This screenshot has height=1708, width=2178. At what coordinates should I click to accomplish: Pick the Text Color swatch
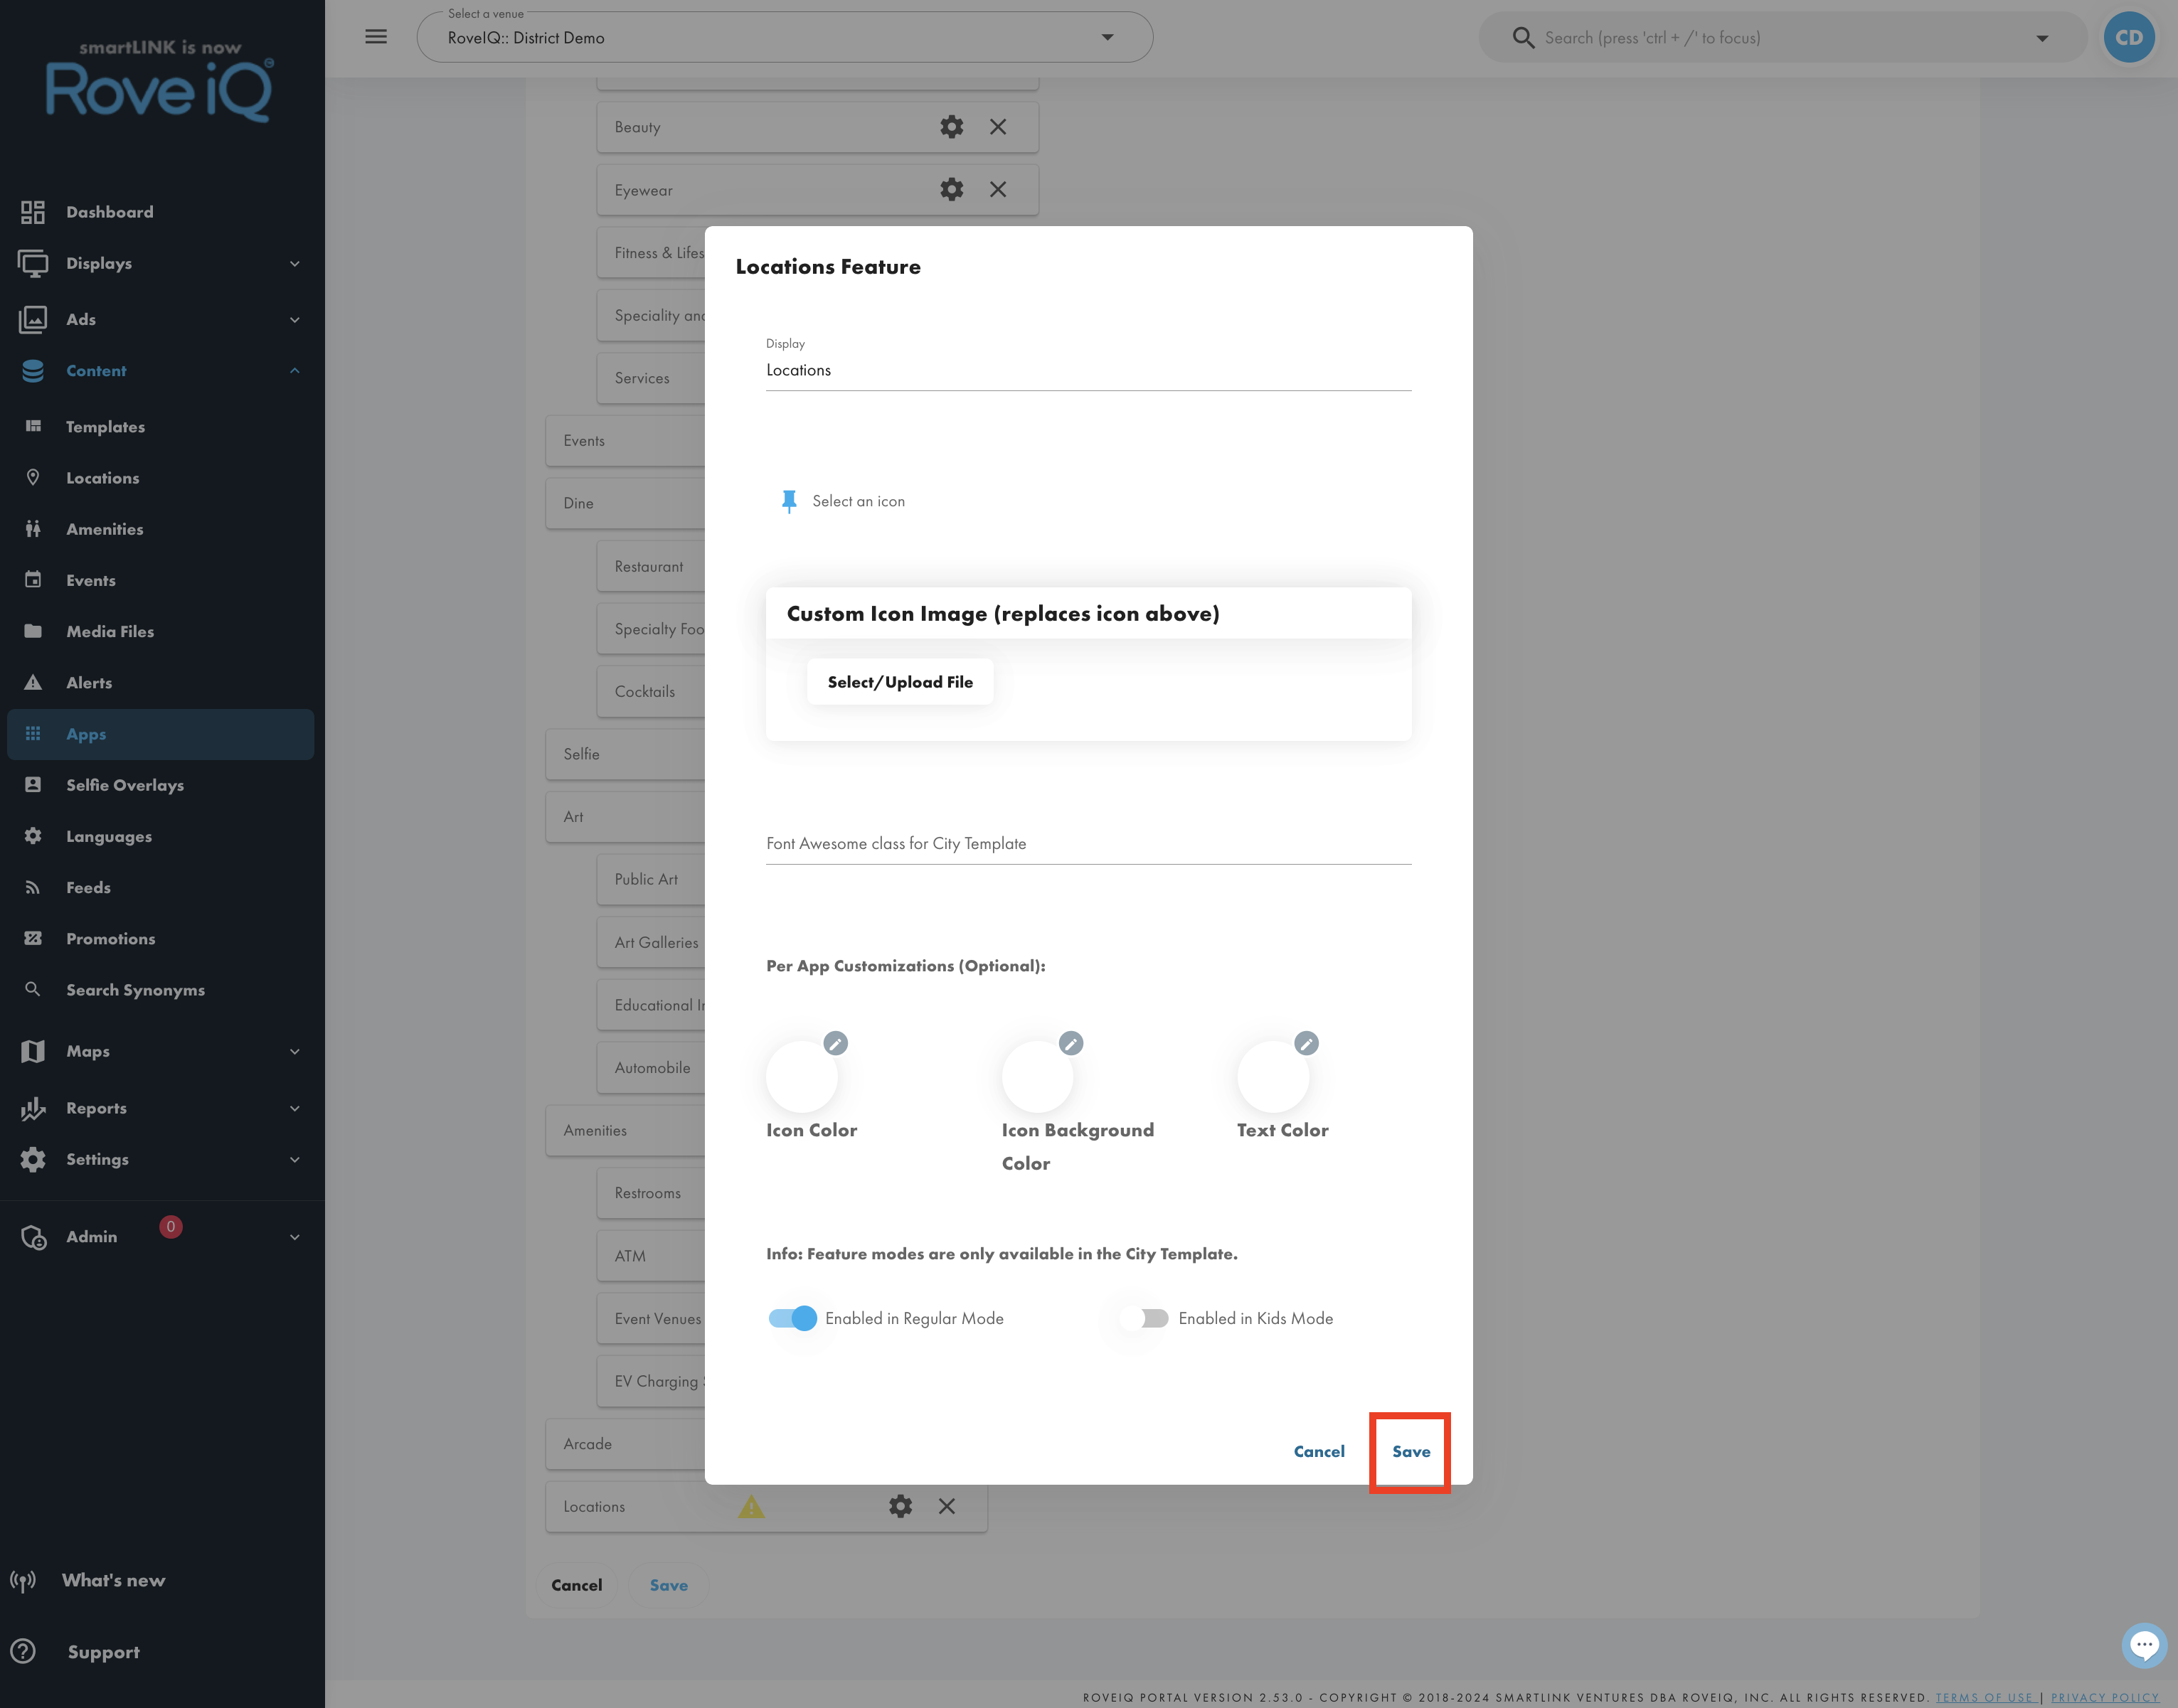click(1273, 1077)
